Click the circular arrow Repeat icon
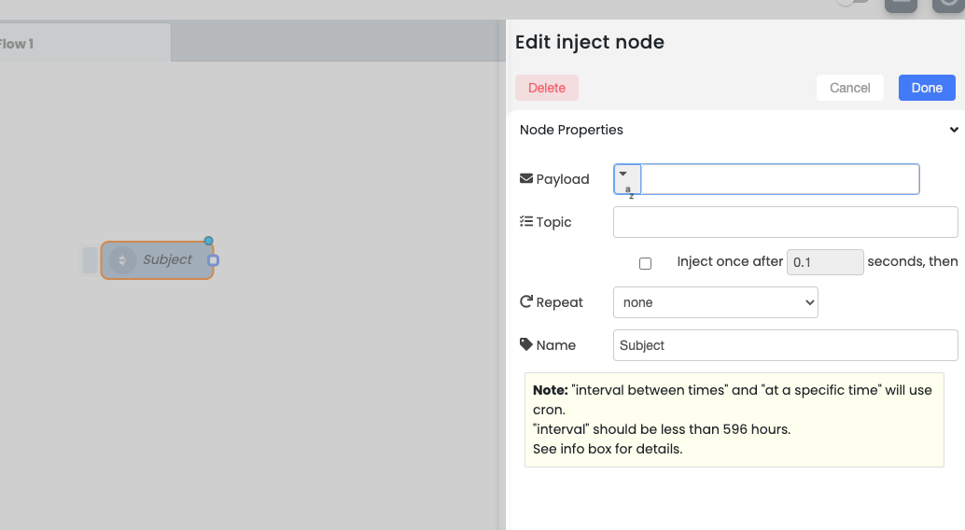 [x=525, y=301]
